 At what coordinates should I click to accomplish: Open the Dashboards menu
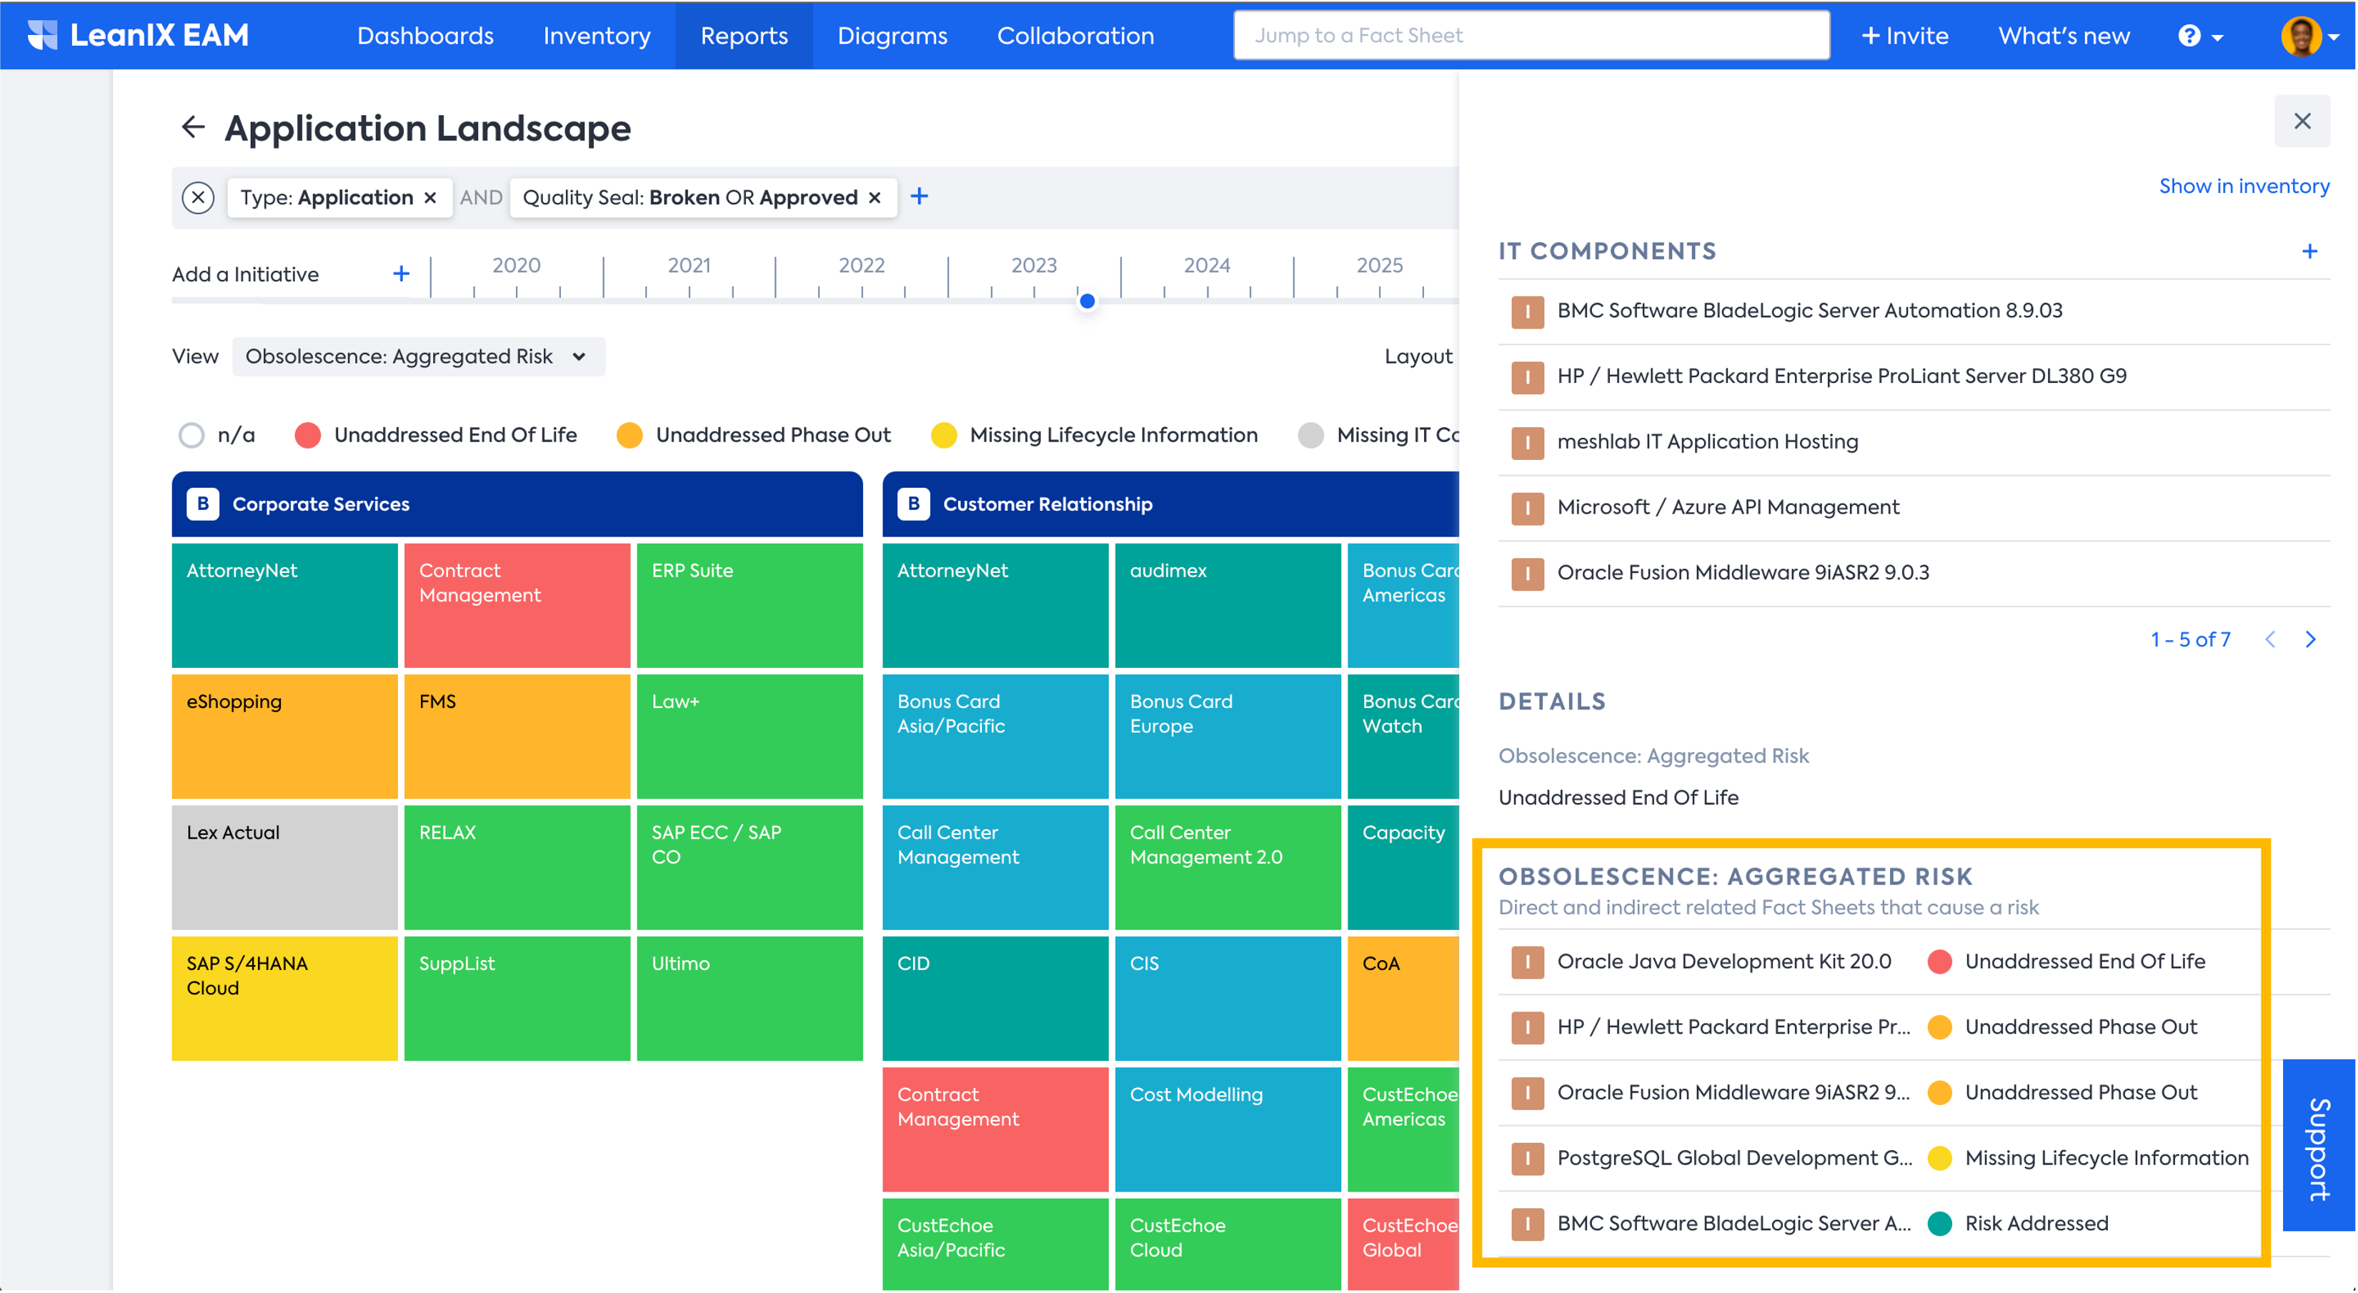pos(424,36)
